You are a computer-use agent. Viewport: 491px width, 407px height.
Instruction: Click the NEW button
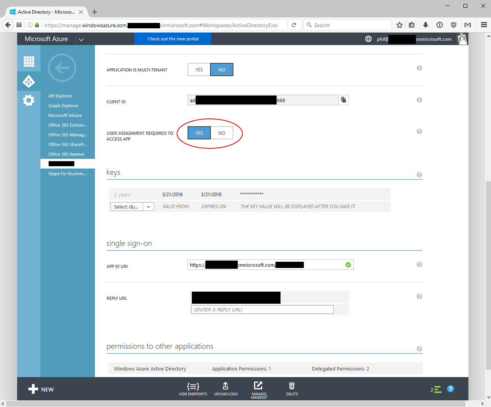[x=41, y=389]
